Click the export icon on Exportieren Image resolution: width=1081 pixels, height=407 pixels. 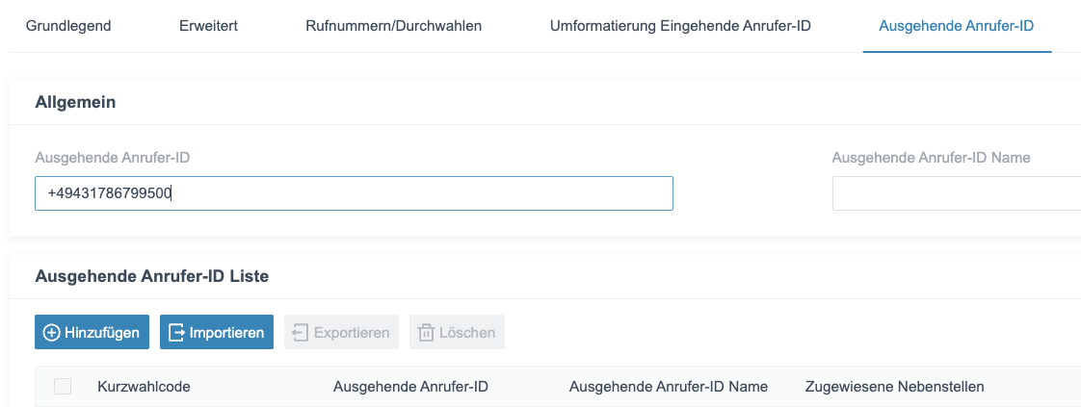coord(300,333)
